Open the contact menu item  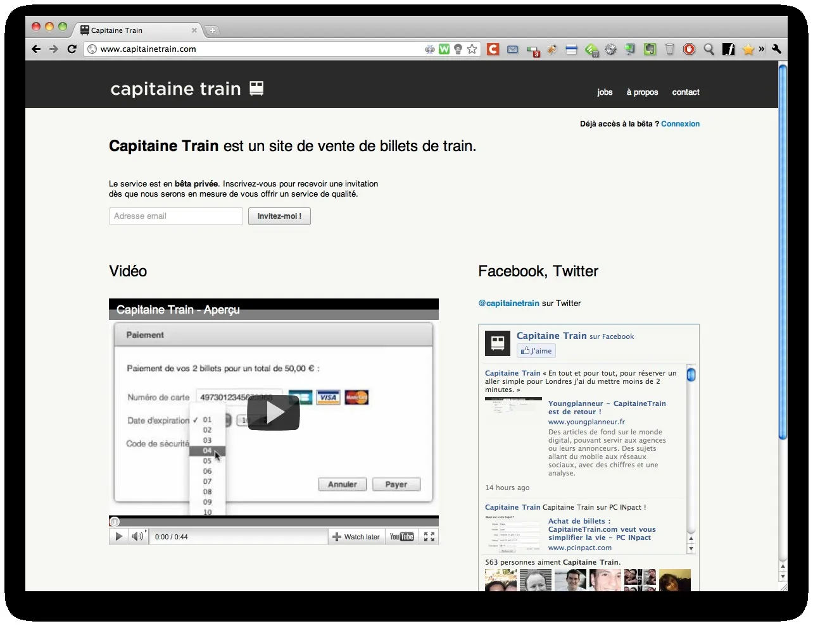(x=686, y=92)
